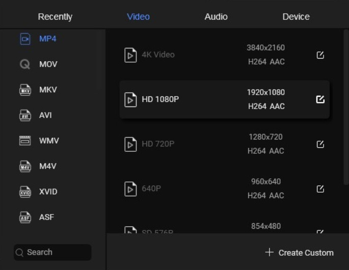Choose the HD 720P preset row
This screenshot has height=270, width=349.
pos(225,144)
